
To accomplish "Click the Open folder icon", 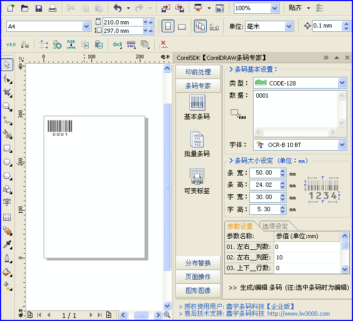I will (x=25, y=8).
